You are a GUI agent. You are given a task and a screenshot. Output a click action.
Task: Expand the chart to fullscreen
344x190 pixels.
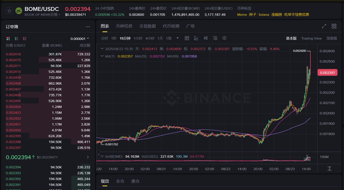tap(324, 26)
